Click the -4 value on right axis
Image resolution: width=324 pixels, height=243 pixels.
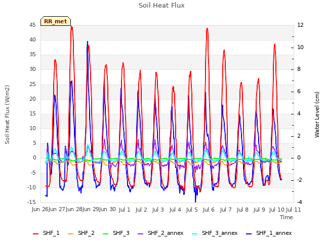(x=299, y=202)
